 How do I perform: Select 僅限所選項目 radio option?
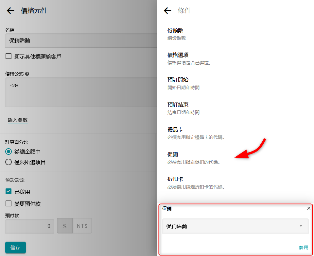coord(9,162)
